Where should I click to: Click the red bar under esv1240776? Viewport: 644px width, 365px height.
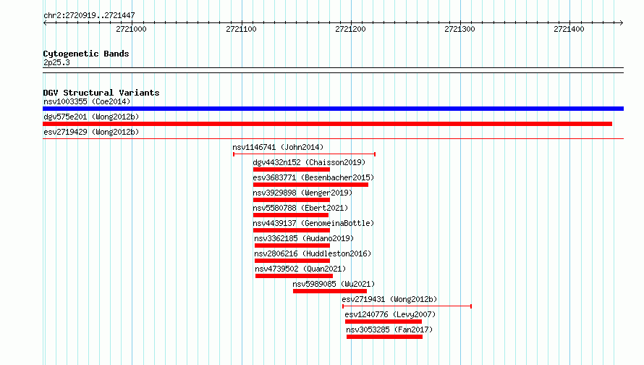(x=384, y=322)
